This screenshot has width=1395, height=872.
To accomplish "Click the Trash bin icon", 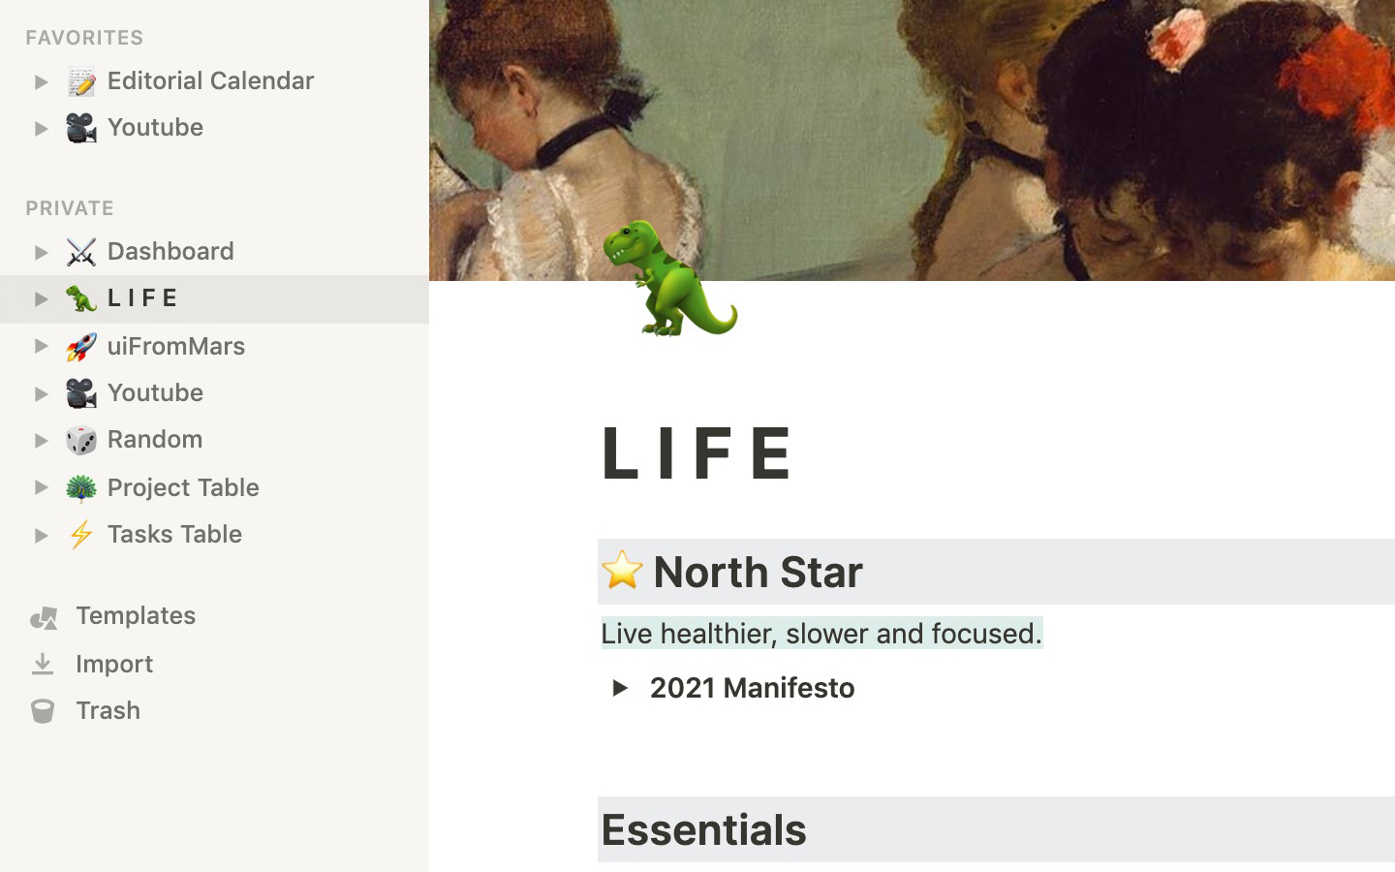I will [x=43, y=711].
